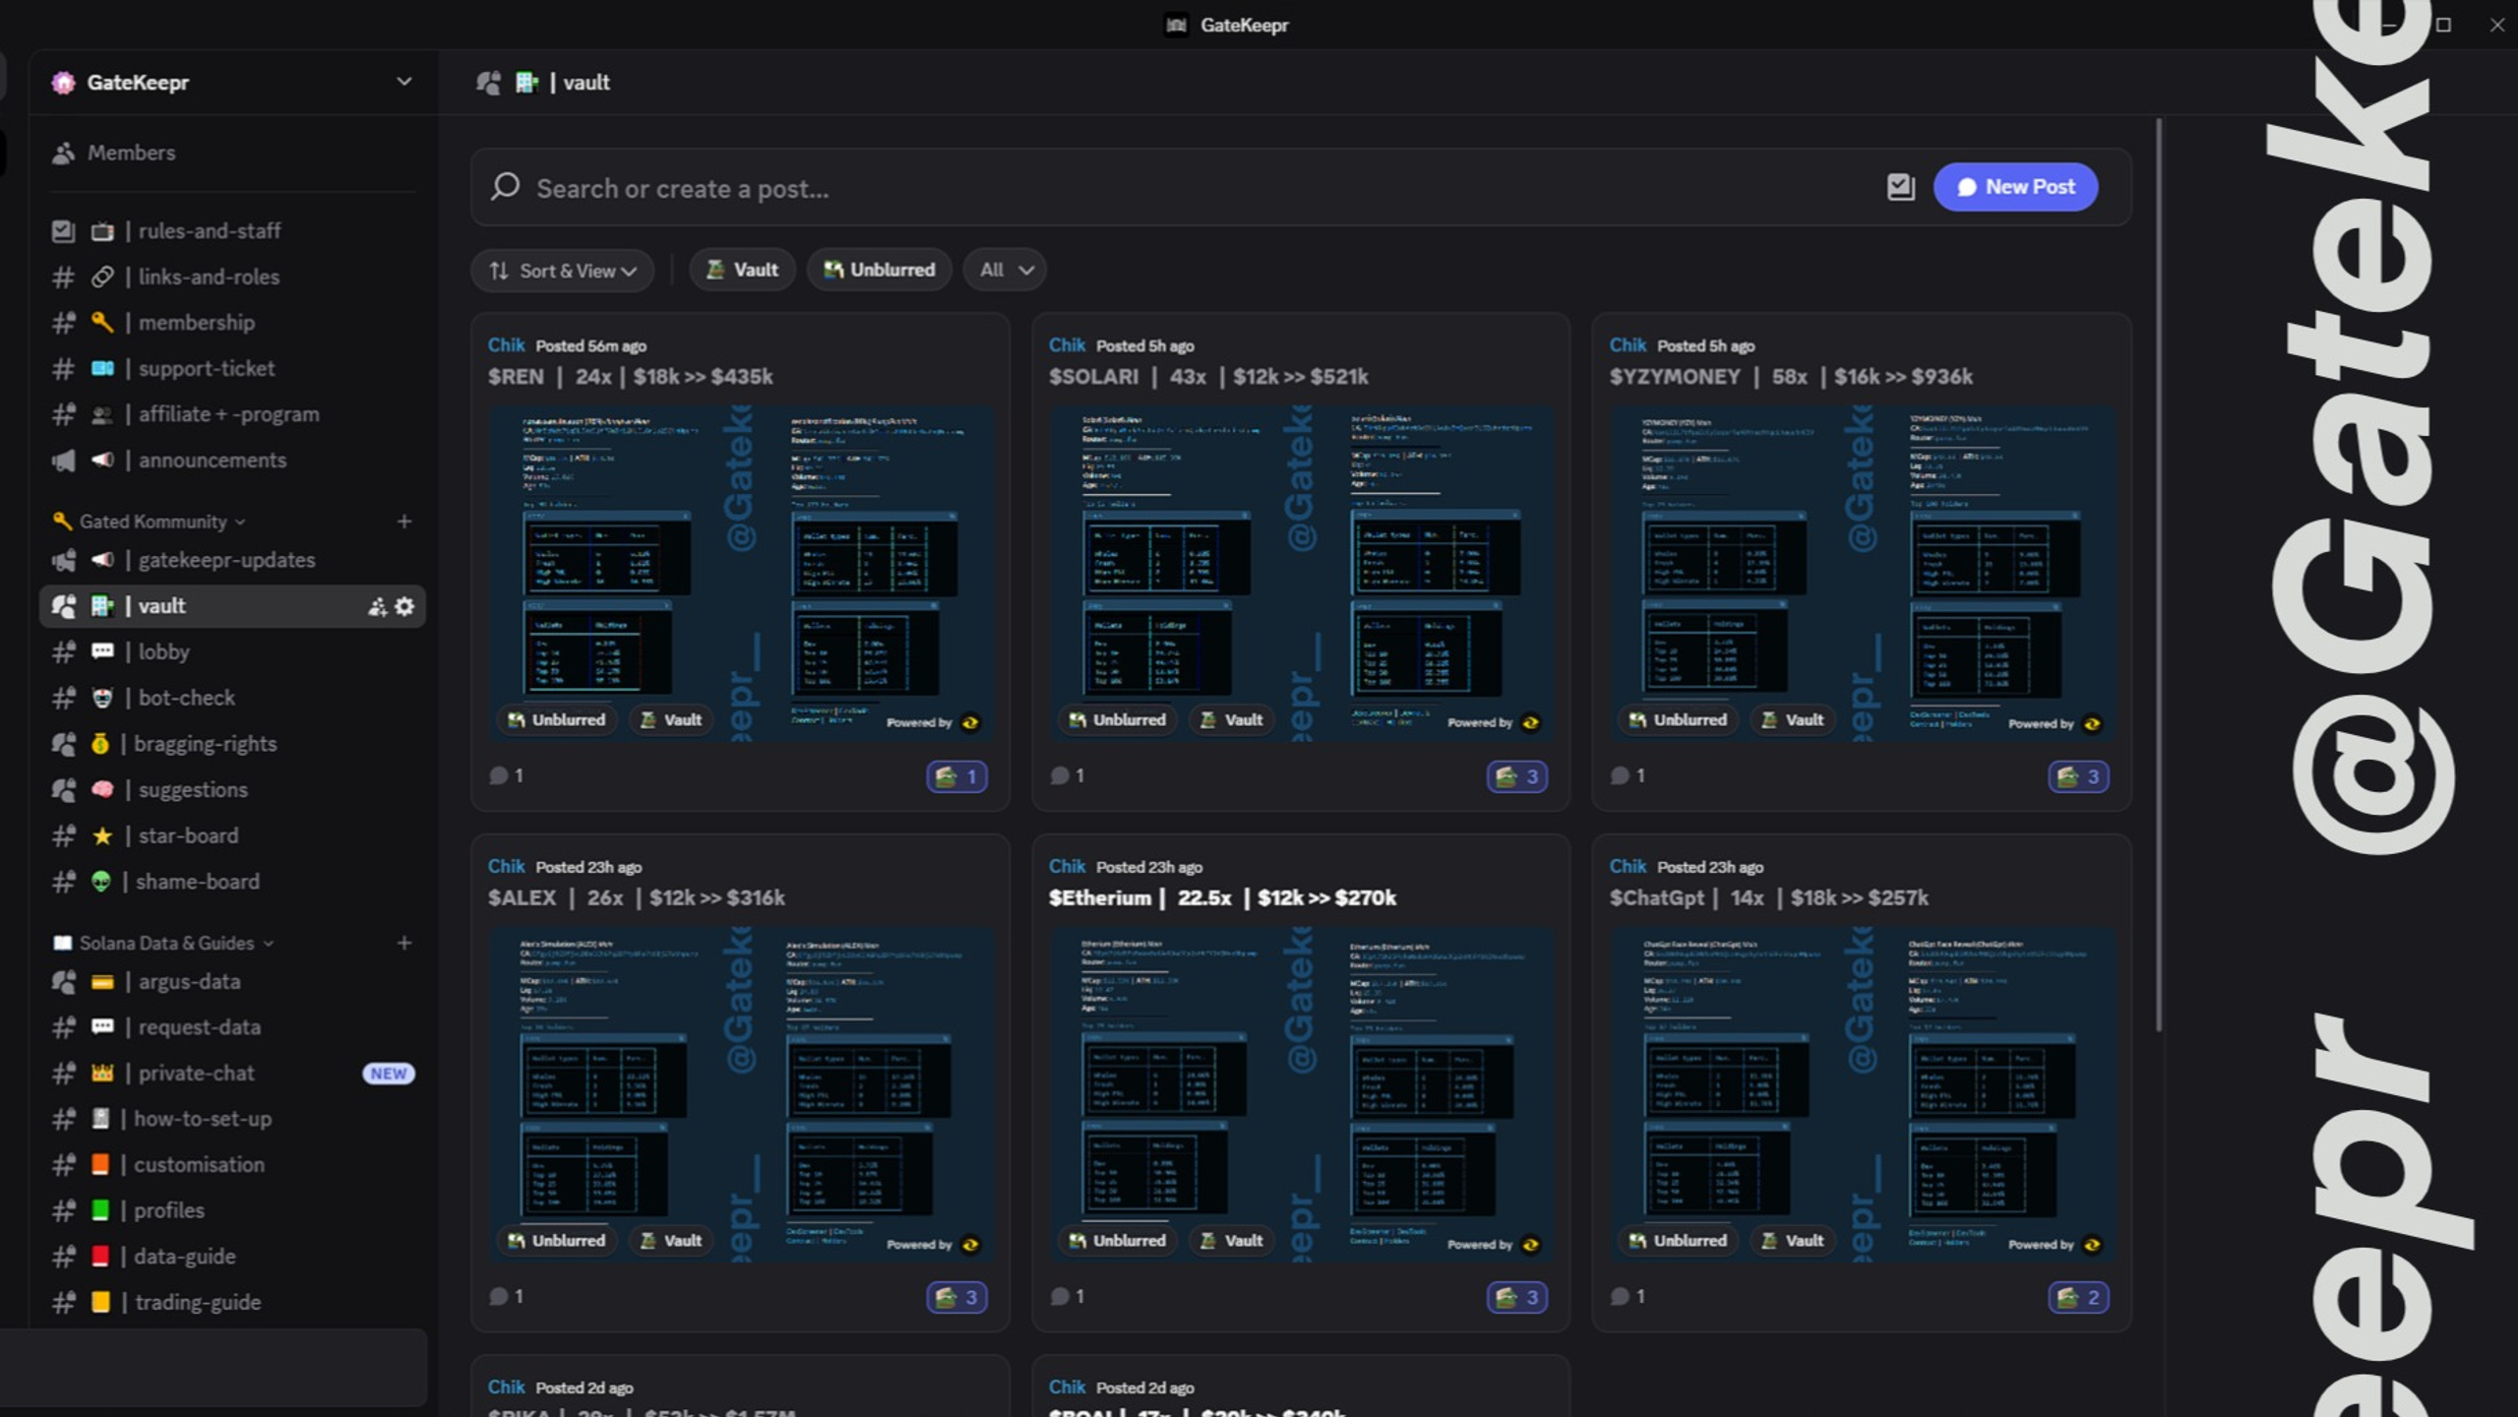The image size is (2518, 1417).
Task: Add channel to Gated Kommunity category
Action: 403,522
